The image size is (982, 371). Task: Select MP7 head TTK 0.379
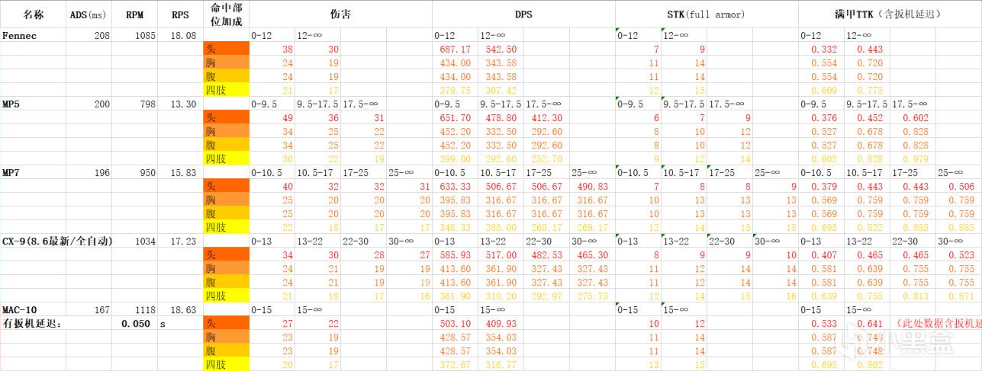point(825,186)
